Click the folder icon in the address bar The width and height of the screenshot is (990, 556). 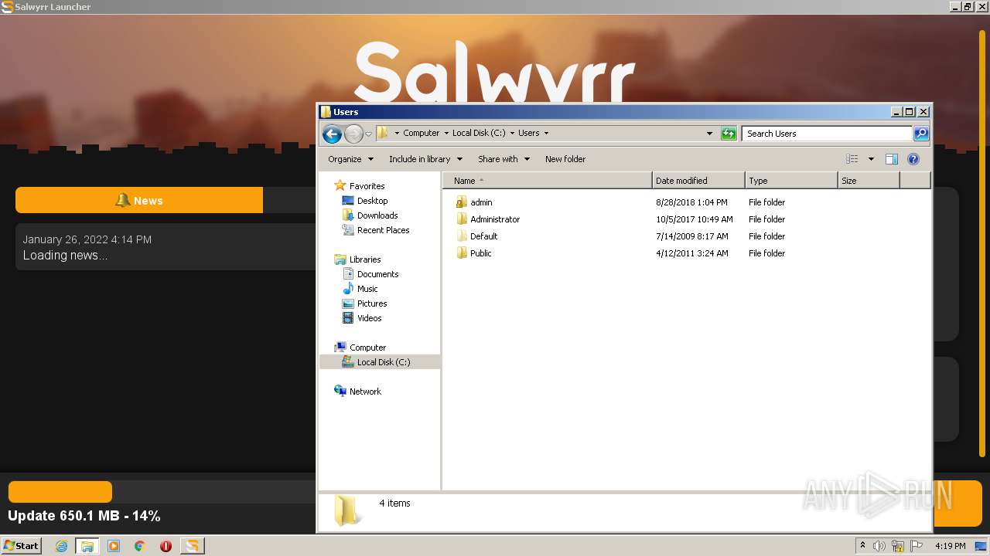(383, 133)
